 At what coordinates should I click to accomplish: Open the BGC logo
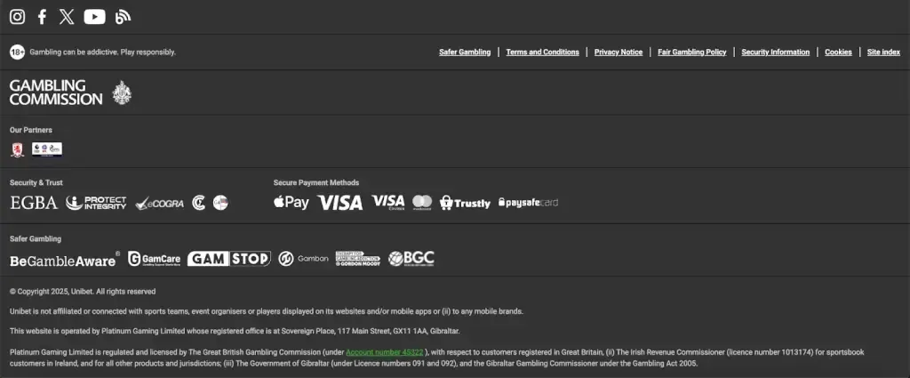click(411, 259)
